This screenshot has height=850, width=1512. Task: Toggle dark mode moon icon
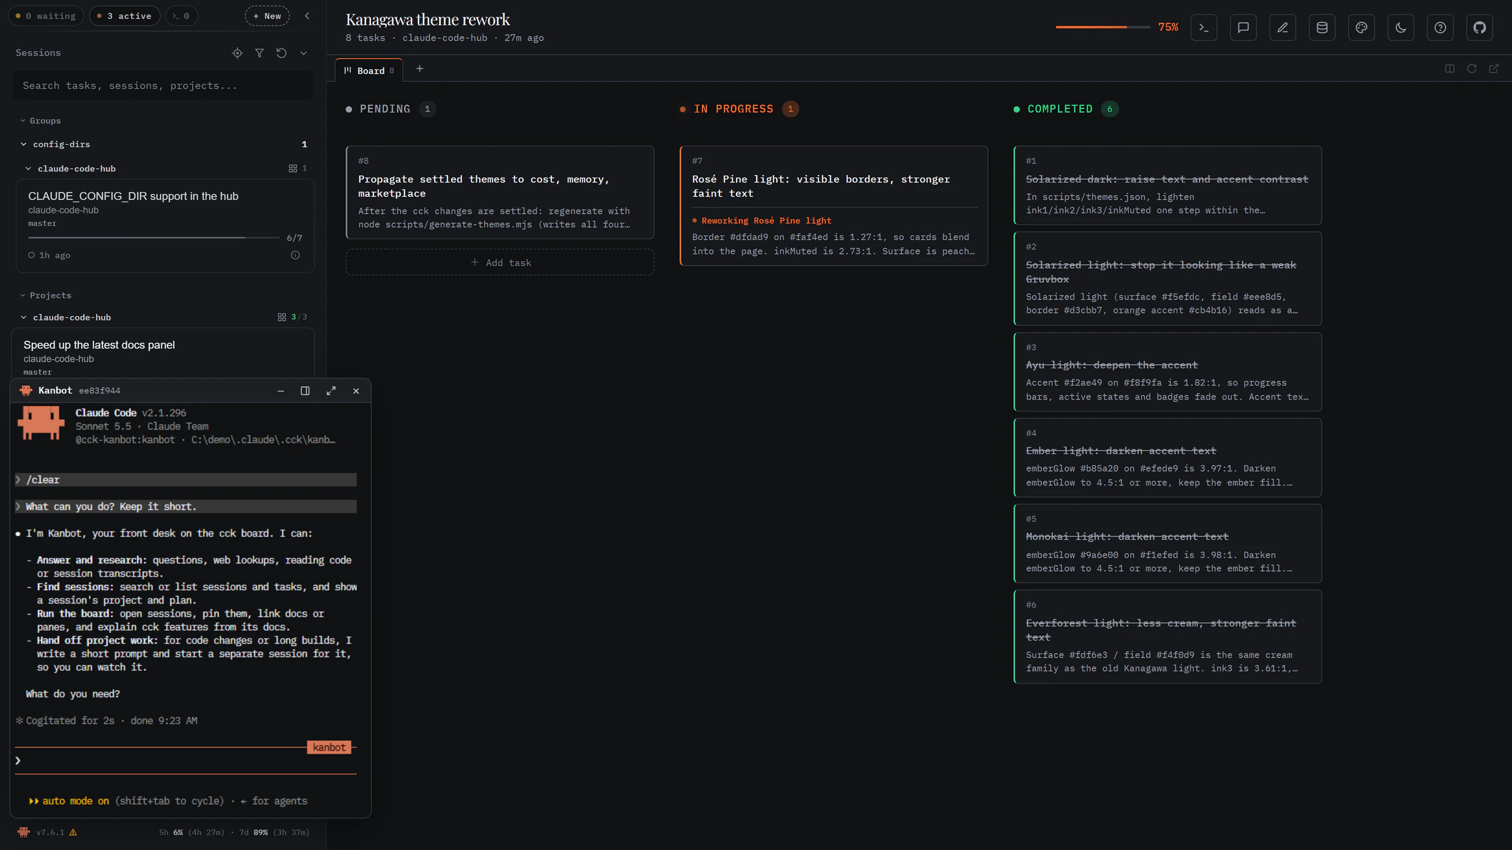pyautogui.click(x=1400, y=28)
